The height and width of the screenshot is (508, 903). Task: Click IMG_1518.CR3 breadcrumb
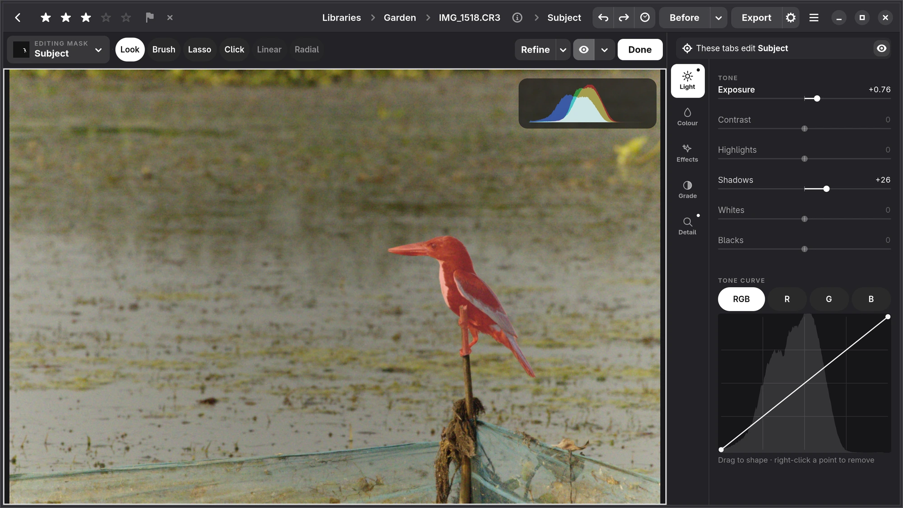pos(469,18)
